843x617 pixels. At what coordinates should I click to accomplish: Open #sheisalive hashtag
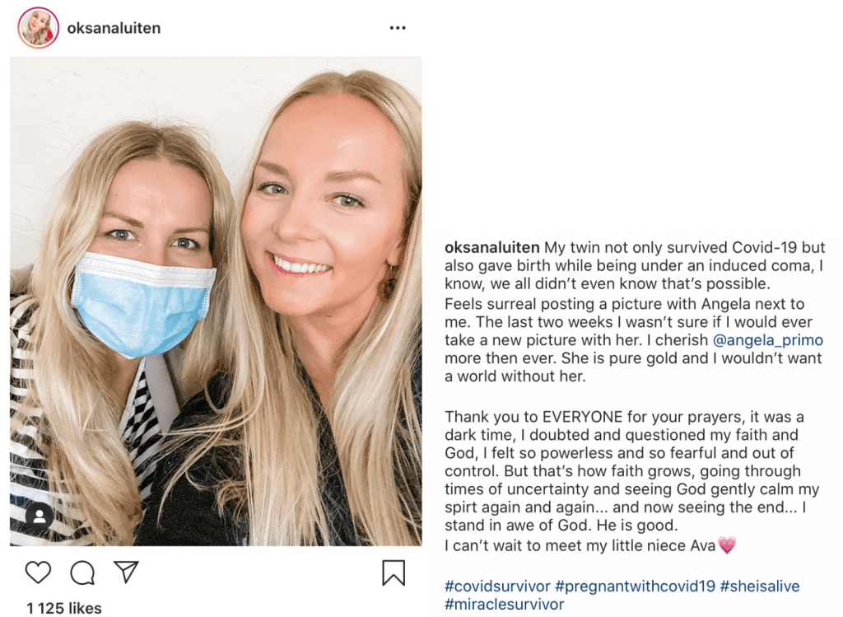[x=760, y=586]
